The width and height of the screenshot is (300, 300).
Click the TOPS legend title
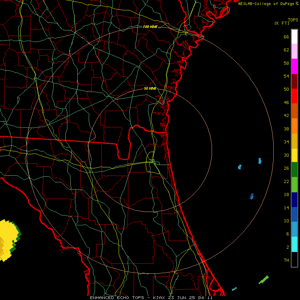(x=293, y=20)
